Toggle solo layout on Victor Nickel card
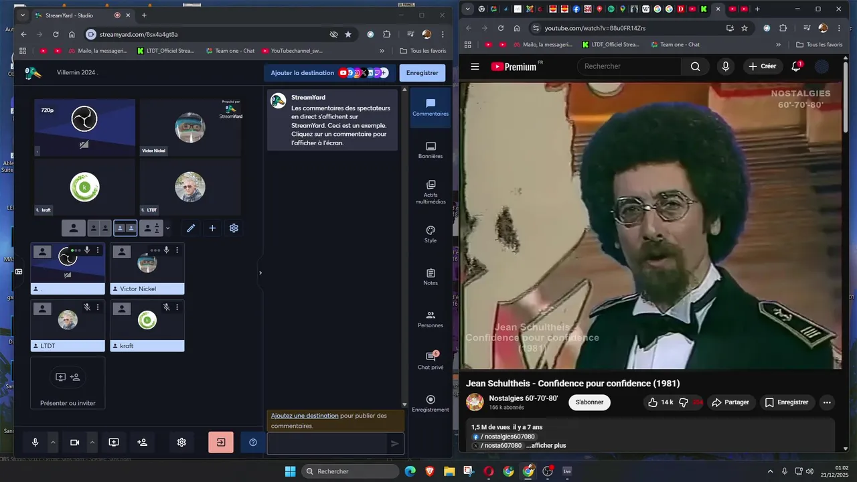This screenshot has height=482, width=857. click(122, 252)
